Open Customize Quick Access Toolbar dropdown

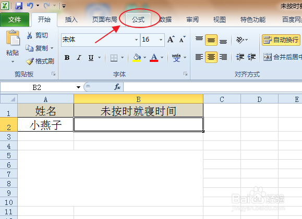64,6
